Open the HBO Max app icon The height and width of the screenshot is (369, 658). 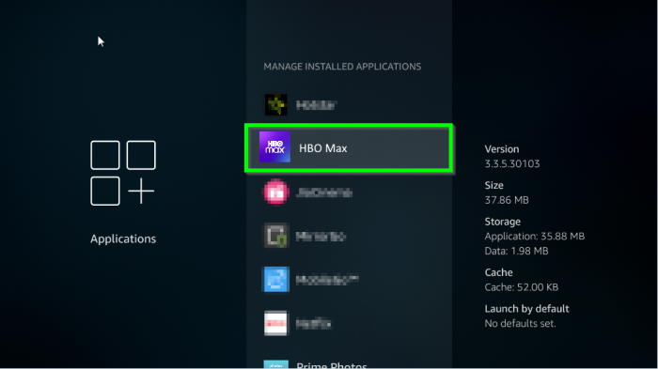(274, 147)
